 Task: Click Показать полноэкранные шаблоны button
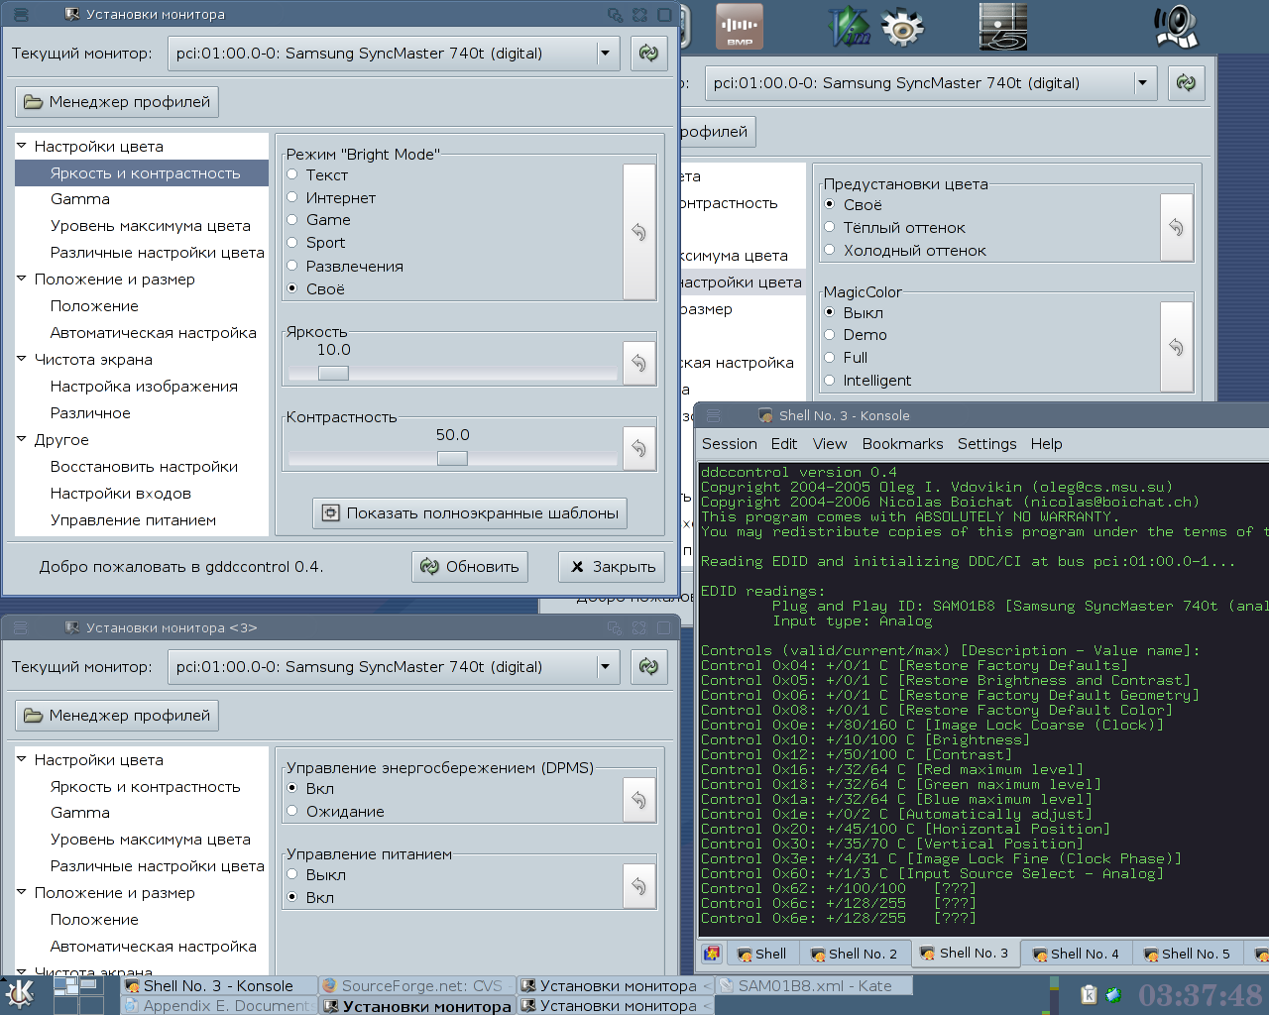(x=470, y=513)
